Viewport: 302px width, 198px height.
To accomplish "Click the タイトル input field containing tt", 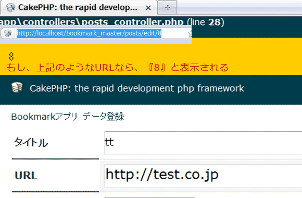I will point(203,143).
